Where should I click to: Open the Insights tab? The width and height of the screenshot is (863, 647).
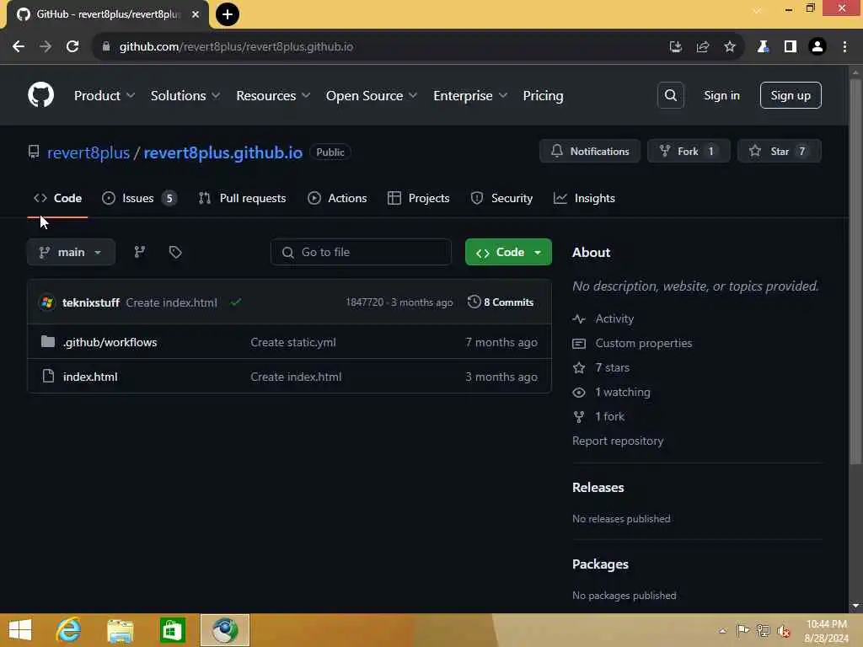click(x=585, y=198)
